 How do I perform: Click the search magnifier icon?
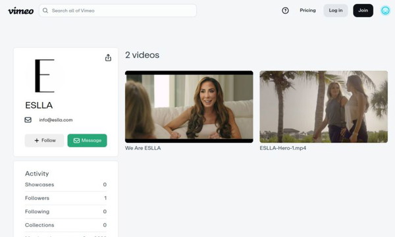click(x=45, y=11)
